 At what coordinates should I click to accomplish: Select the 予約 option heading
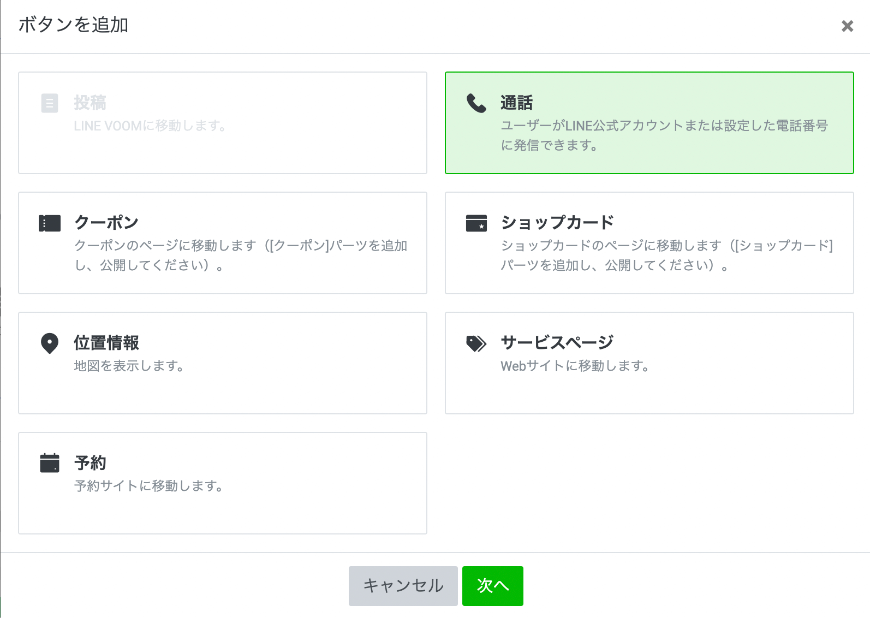tap(90, 463)
